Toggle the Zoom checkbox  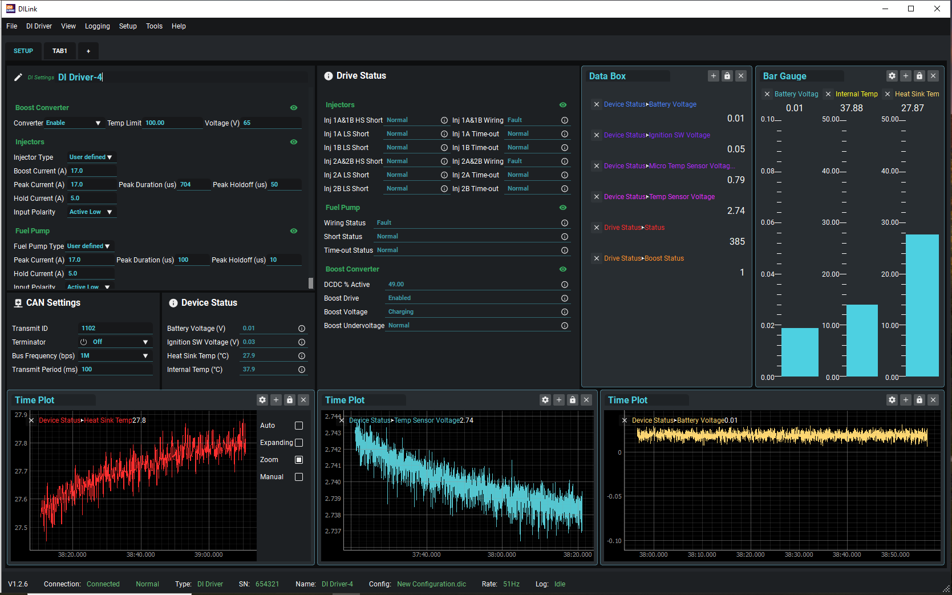coord(299,460)
